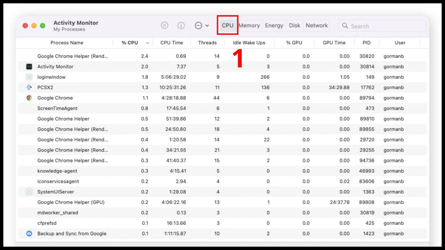This screenshot has height=250, width=445.
Task: Select Backup and Sync from Google process
Action: point(72,234)
